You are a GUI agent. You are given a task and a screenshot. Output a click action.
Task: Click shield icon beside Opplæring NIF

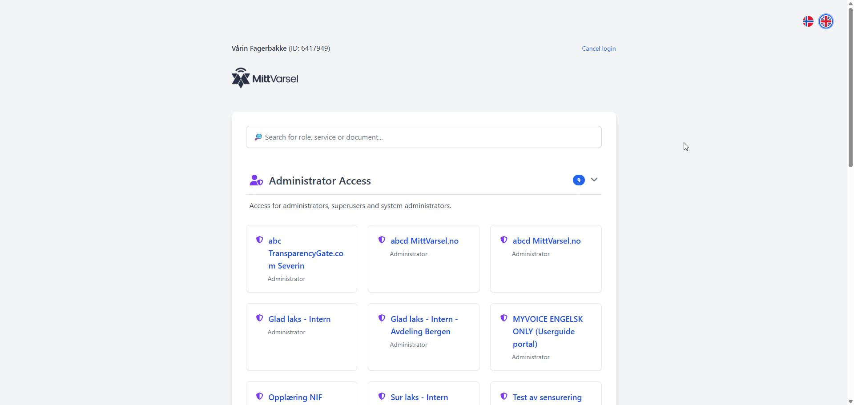tap(260, 397)
